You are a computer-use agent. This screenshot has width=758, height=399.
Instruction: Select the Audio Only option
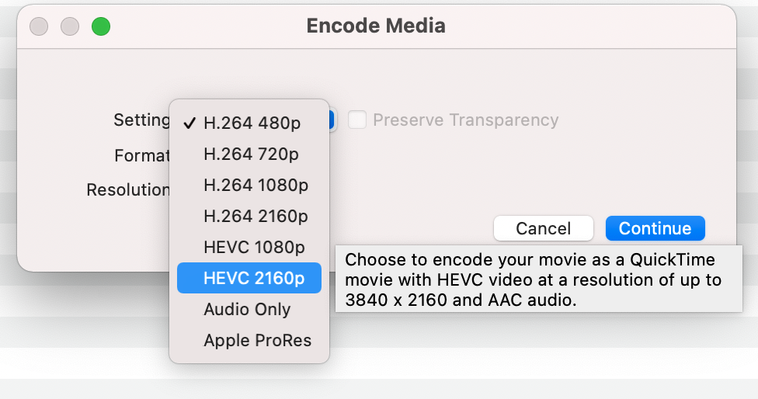tap(247, 309)
